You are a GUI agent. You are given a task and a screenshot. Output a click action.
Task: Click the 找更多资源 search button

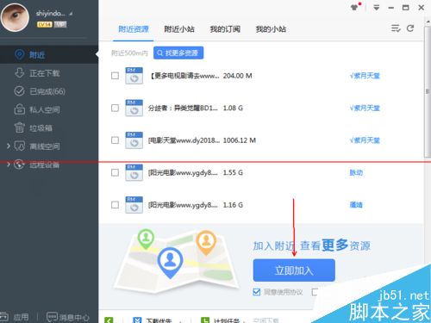click(x=178, y=53)
